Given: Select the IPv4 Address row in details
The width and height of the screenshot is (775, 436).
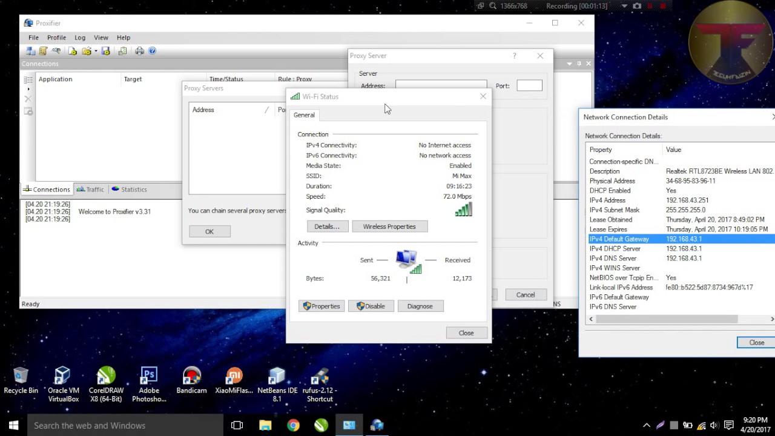Looking at the screenshot, I should 682,200.
